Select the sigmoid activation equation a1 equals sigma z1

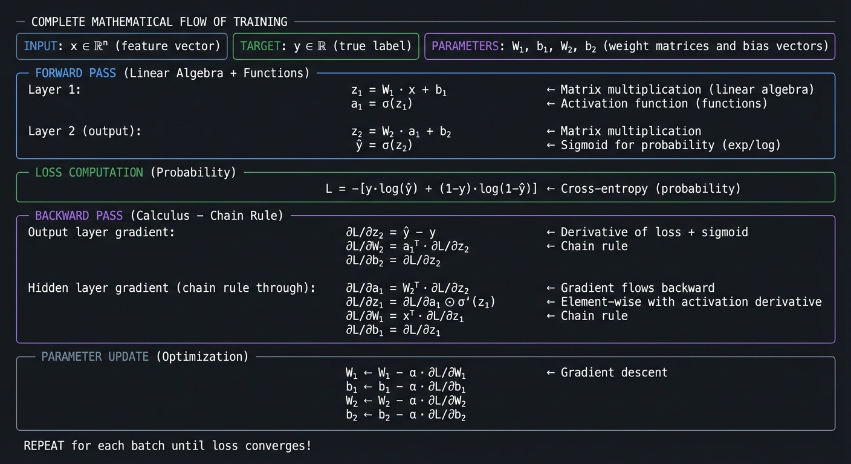381,103
